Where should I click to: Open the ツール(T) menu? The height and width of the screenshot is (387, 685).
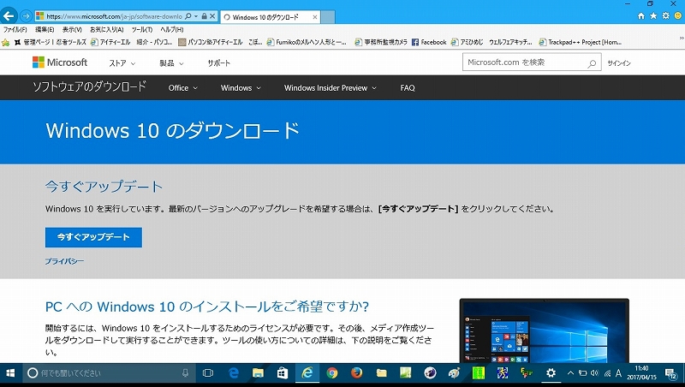142,30
